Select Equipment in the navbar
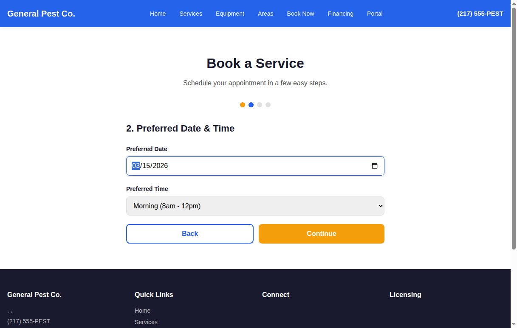The height and width of the screenshot is (328, 517). tap(230, 14)
